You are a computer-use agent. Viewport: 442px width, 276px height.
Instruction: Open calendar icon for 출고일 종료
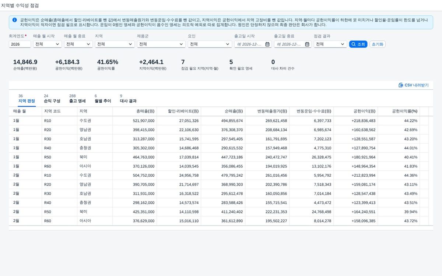(307, 44)
